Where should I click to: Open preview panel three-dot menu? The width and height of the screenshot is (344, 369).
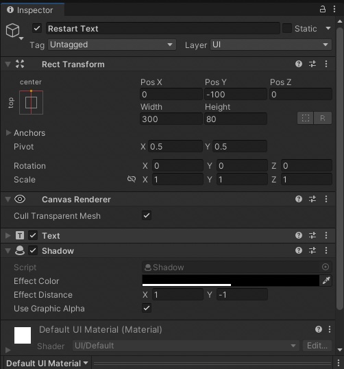(x=339, y=363)
